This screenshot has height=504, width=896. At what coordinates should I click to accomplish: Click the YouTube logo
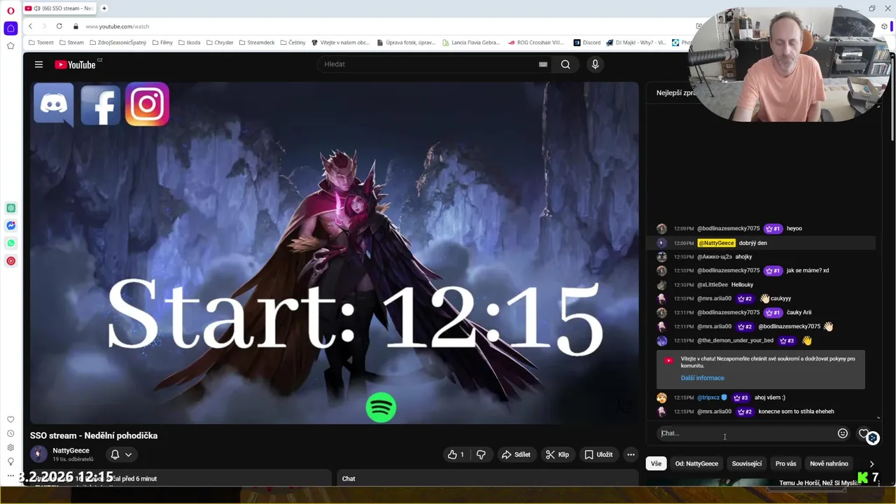[76, 64]
